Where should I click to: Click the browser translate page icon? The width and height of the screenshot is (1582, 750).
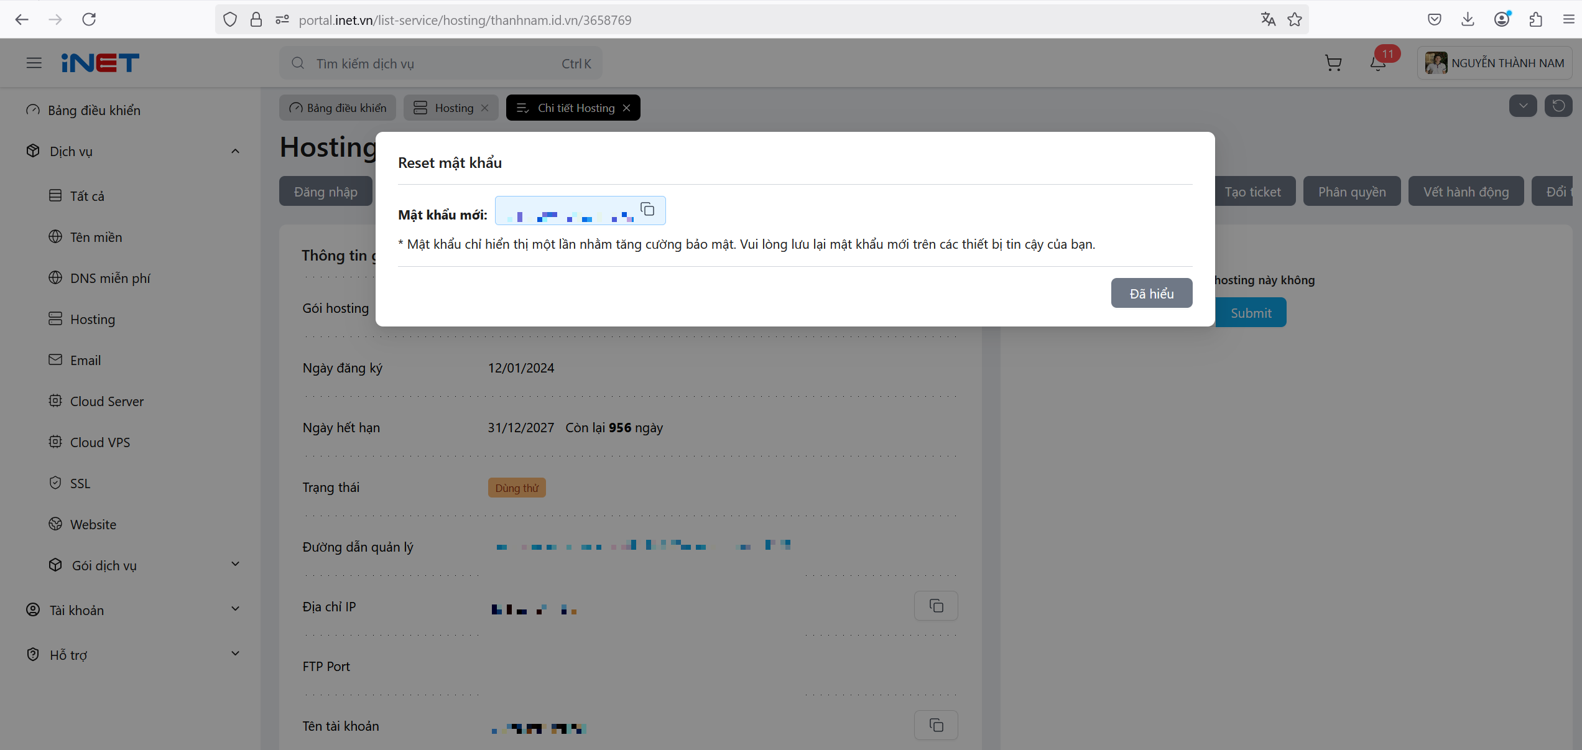pyautogui.click(x=1268, y=19)
